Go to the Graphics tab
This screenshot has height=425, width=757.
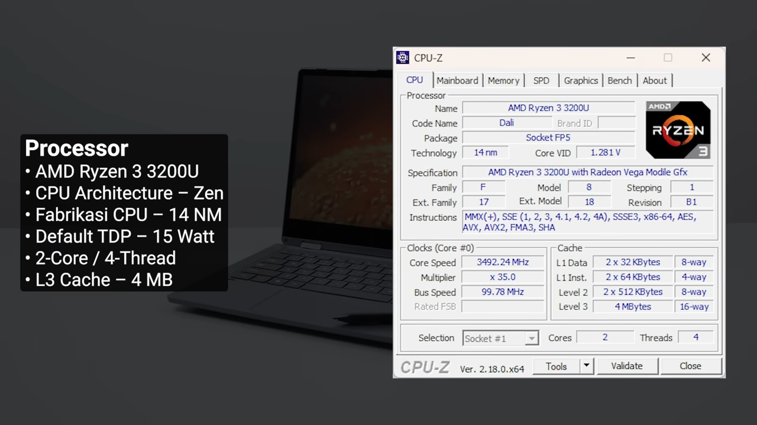click(x=580, y=81)
